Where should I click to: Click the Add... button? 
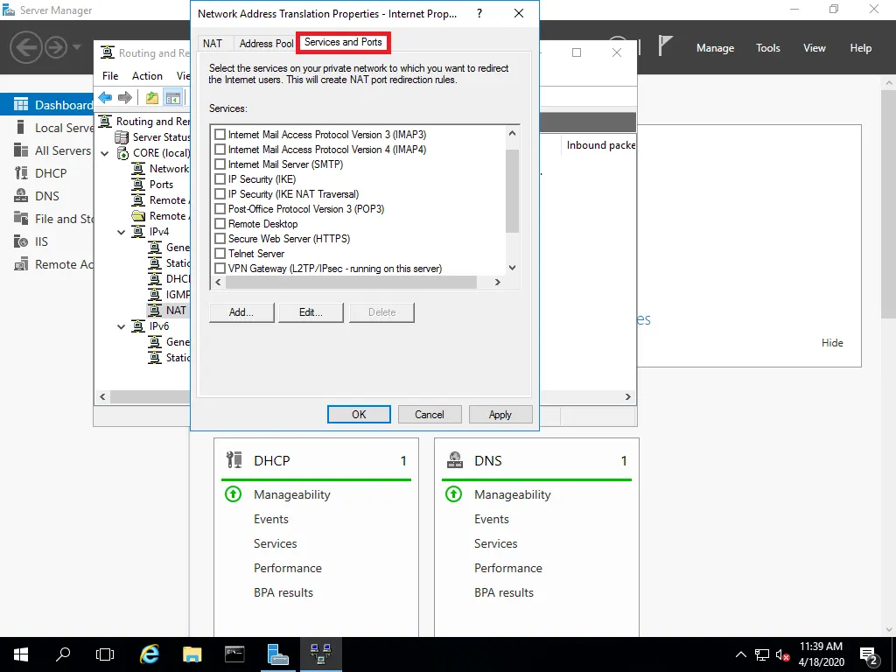pos(241,312)
